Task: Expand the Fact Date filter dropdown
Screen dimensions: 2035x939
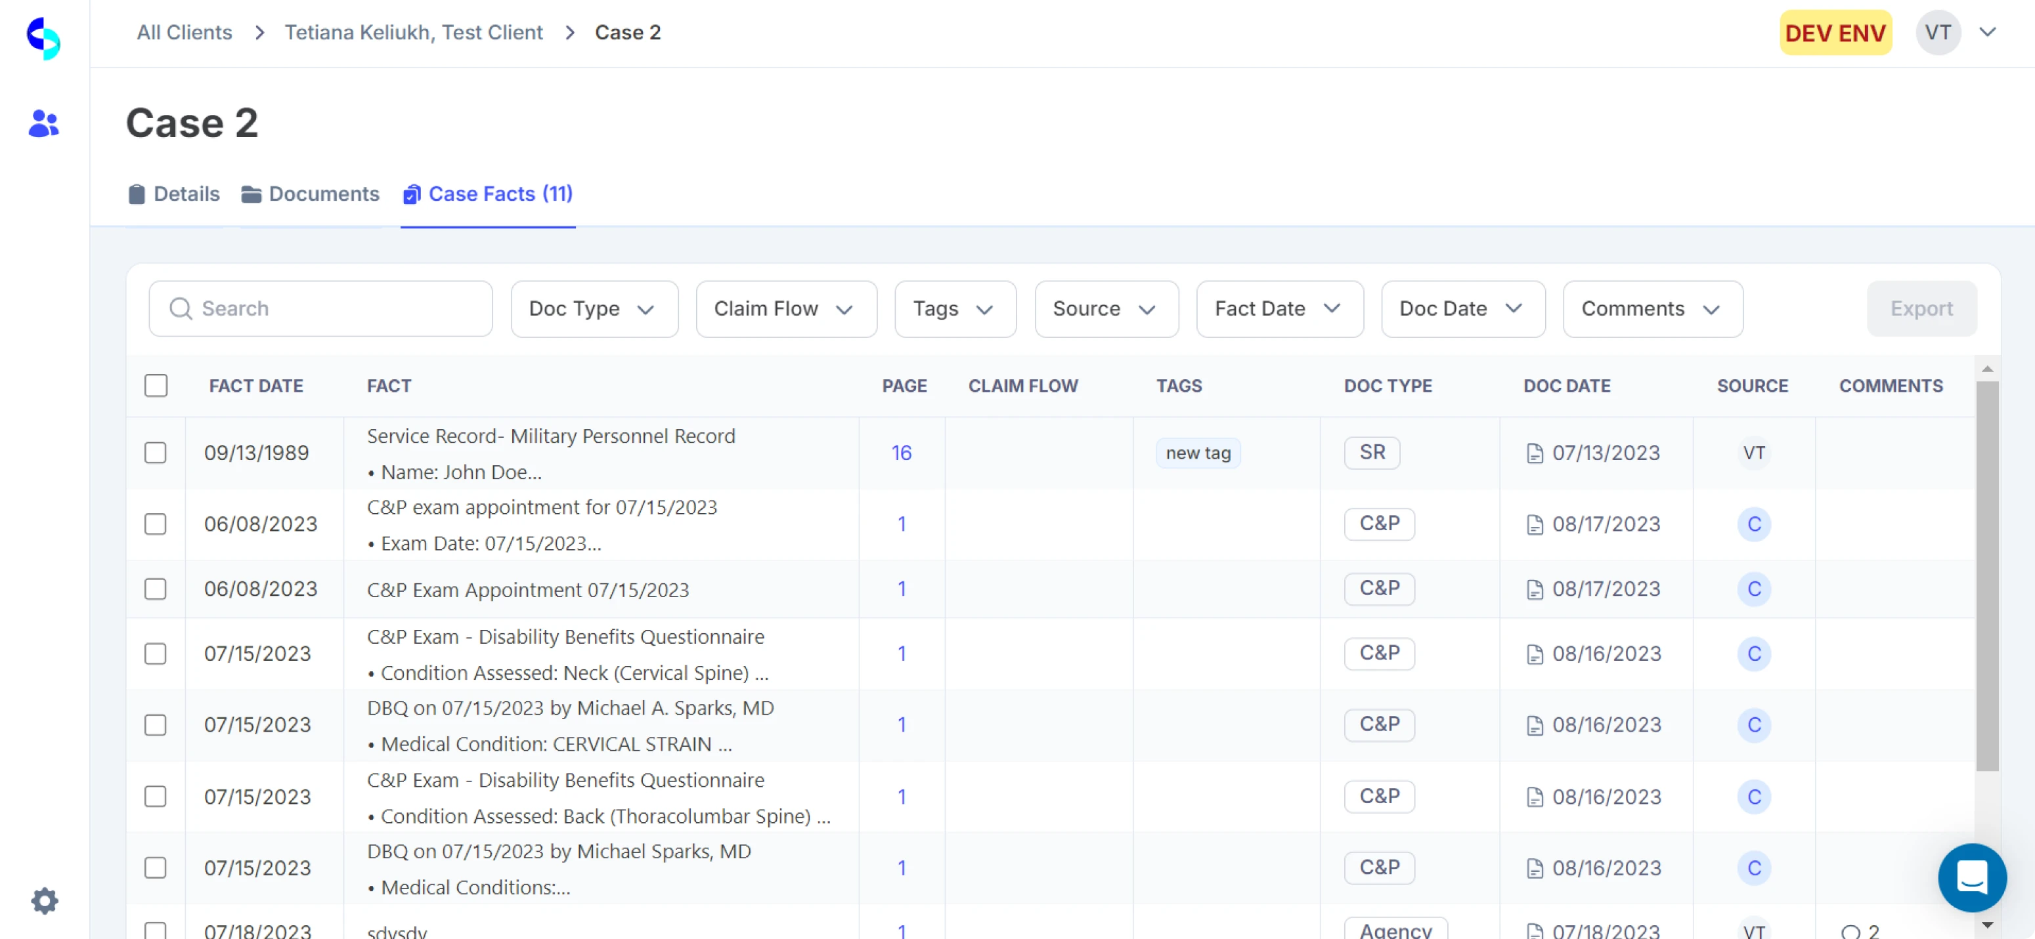Action: click(1279, 309)
